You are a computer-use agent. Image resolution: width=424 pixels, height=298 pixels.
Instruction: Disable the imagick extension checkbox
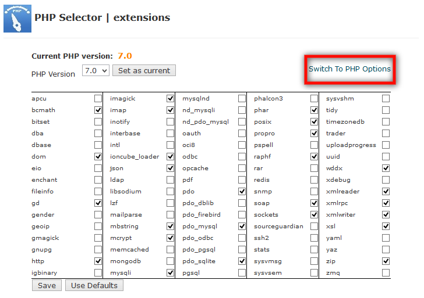170,99
